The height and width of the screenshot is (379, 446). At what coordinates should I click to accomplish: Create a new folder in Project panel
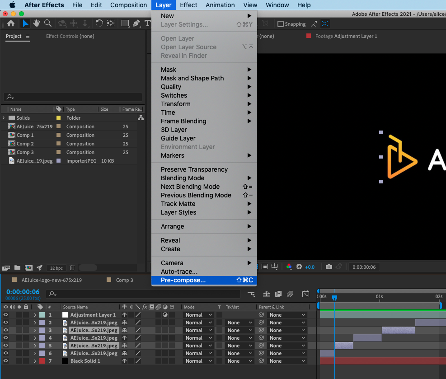tap(17, 268)
